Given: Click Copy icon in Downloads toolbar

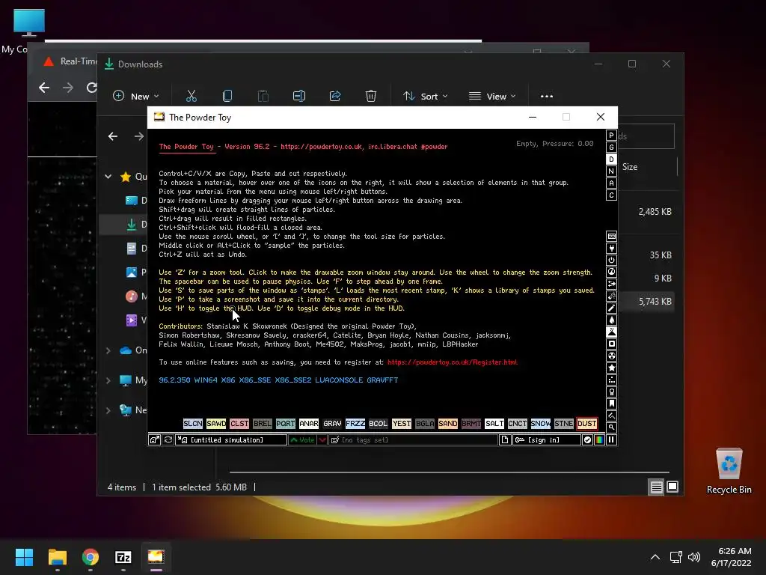Looking at the screenshot, I should (x=227, y=97).
